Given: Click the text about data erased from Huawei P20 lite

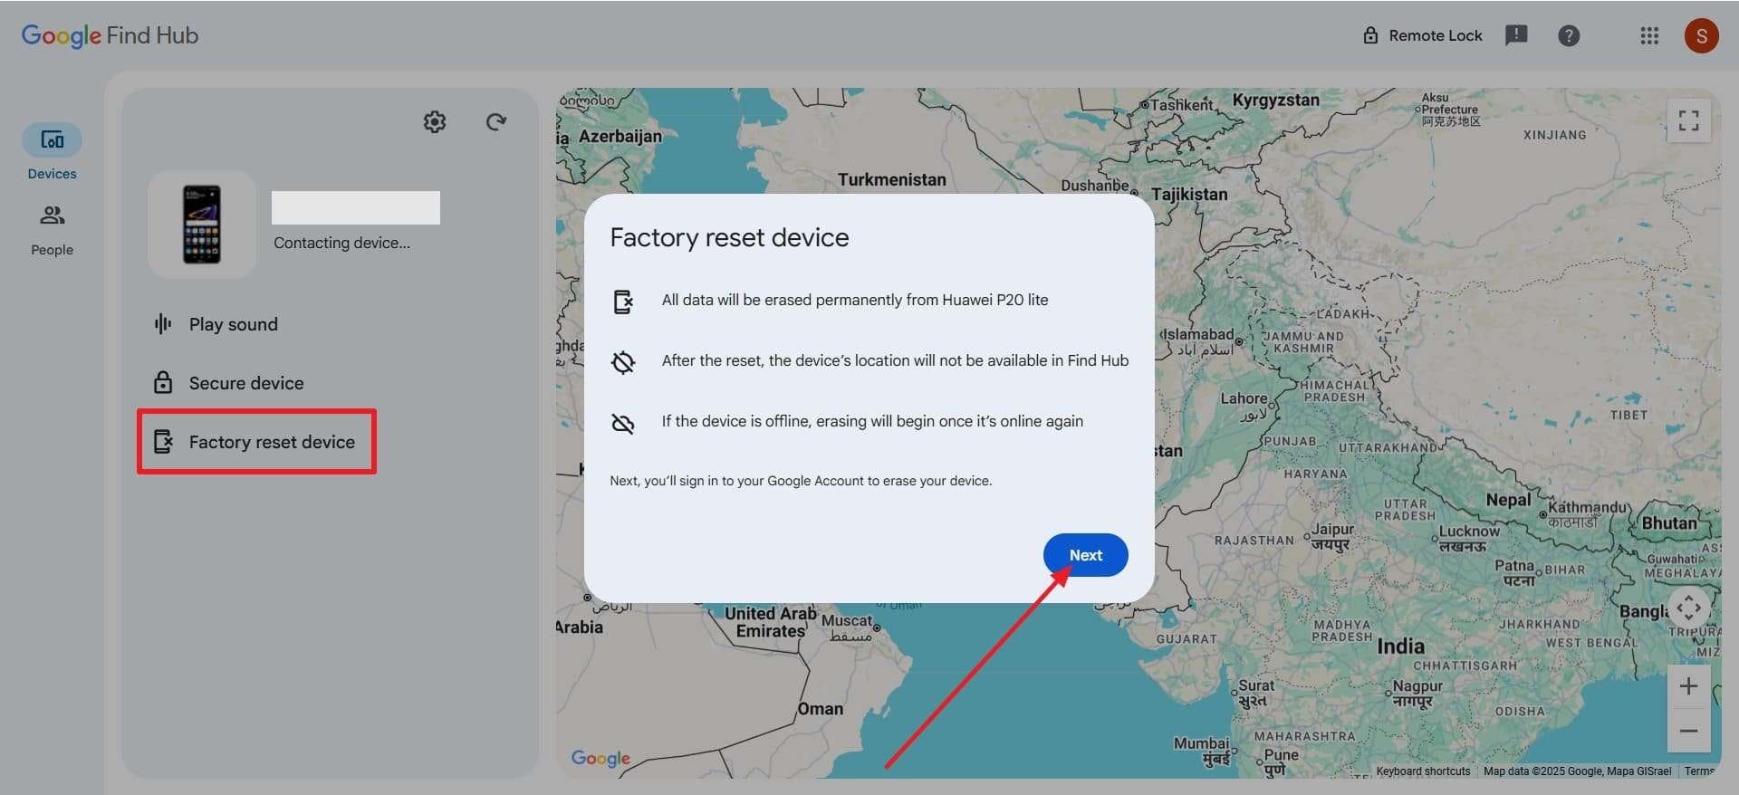Looking at the screenshot, I should [x=854, y=300].
